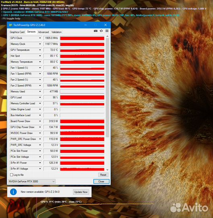The height and width of the screenshot is (218, 213).
Task: Open the GPU Load sensor dropdown
Action: 40,97
